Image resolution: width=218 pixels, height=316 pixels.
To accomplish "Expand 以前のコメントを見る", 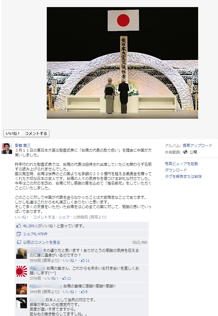I will tap(42, 242).
